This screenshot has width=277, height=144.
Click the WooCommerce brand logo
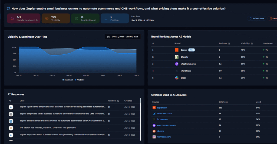tap(177, 64)
